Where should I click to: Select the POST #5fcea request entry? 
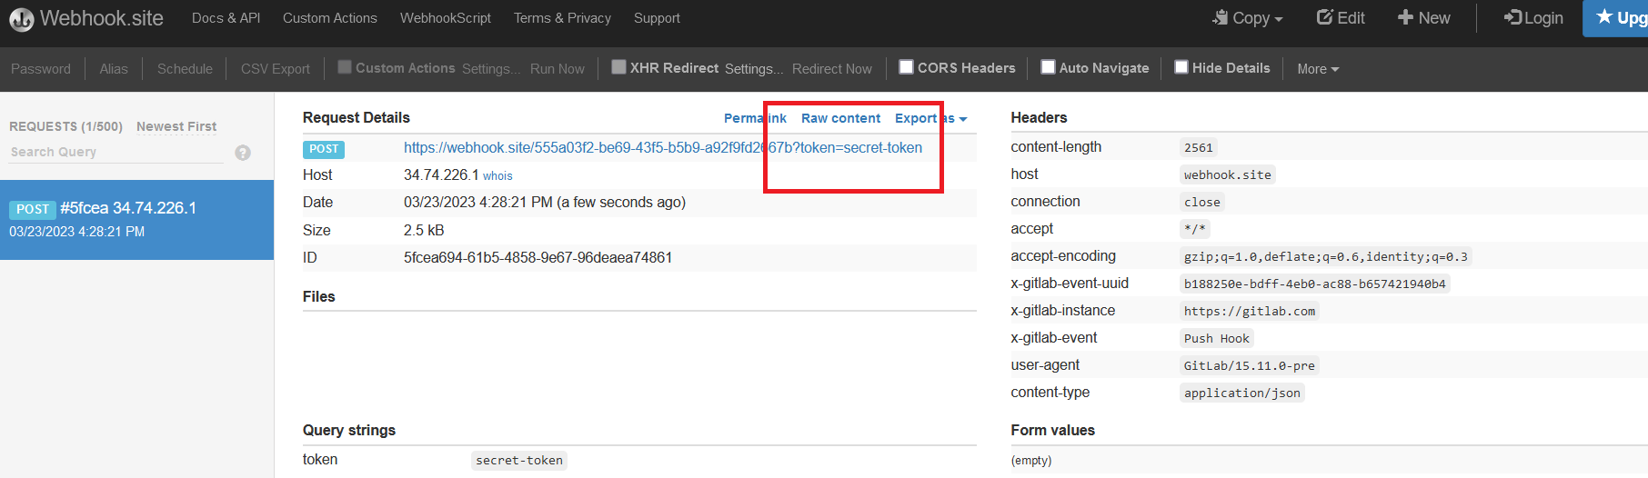pyautogui.click(x=136, y=220)
